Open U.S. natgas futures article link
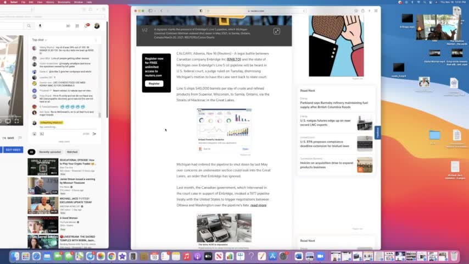 pos(326,123)
